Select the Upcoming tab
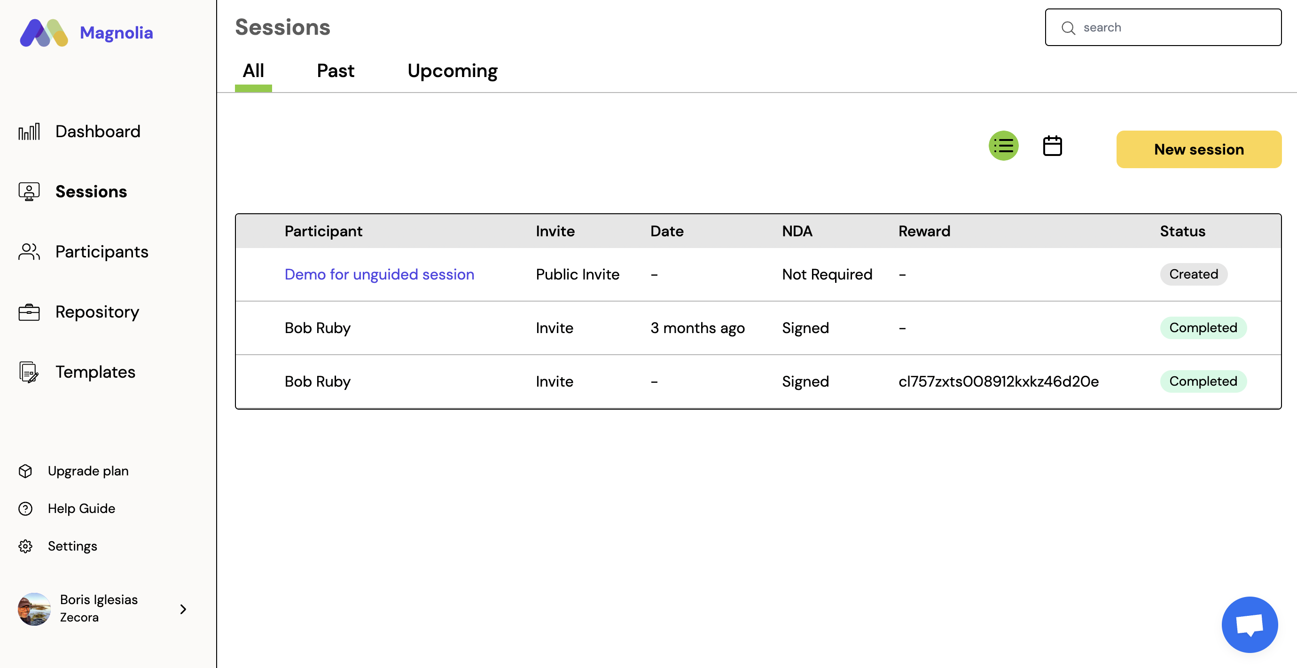 tap(452, 71)
